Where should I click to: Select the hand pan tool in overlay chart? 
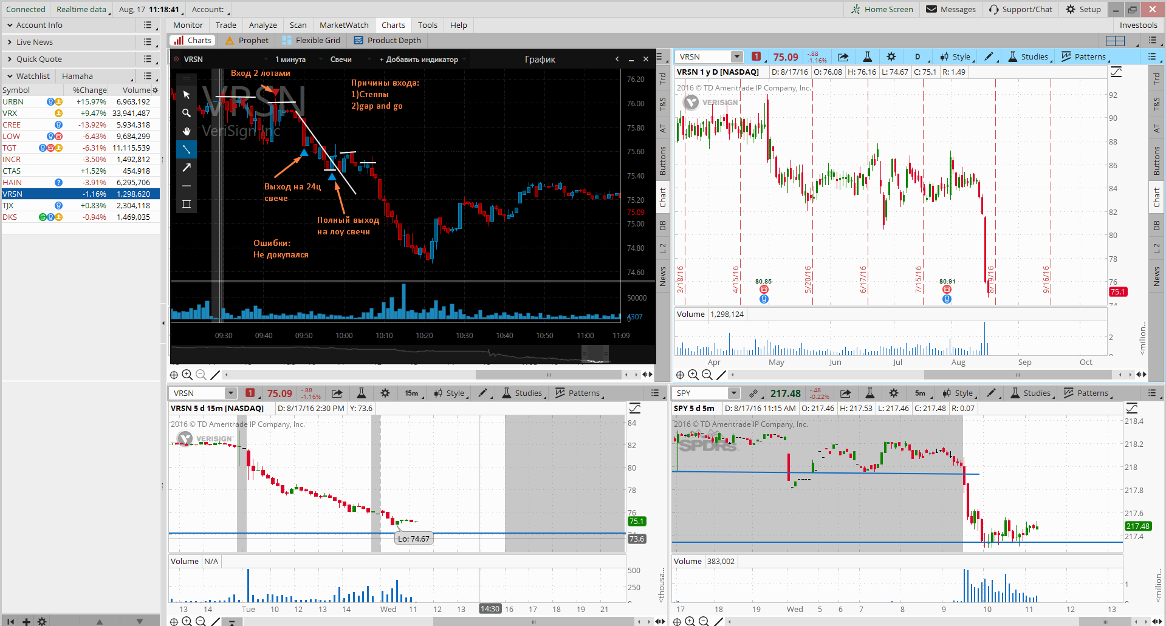[x=187, y=131]
